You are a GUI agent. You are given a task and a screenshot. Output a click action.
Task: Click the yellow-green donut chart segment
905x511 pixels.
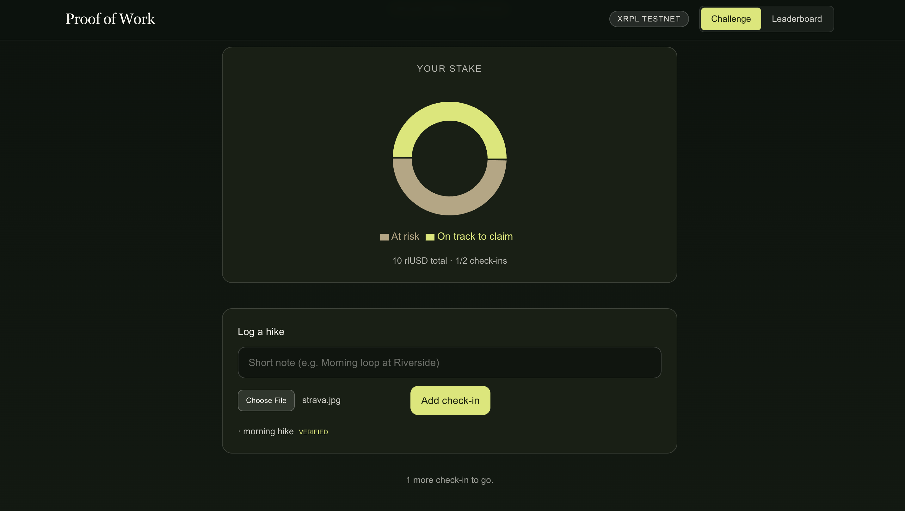[449, 111]
